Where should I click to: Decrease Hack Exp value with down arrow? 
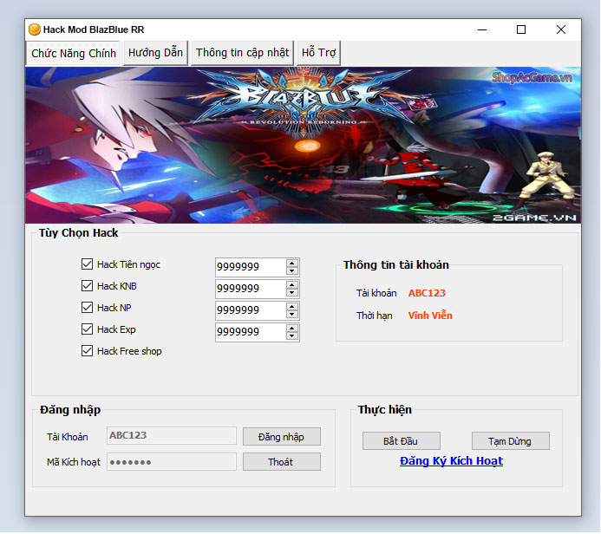point(292,336)
